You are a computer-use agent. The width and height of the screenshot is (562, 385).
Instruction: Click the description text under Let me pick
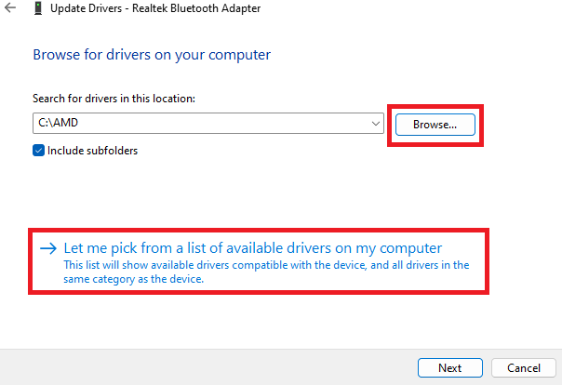265,271
